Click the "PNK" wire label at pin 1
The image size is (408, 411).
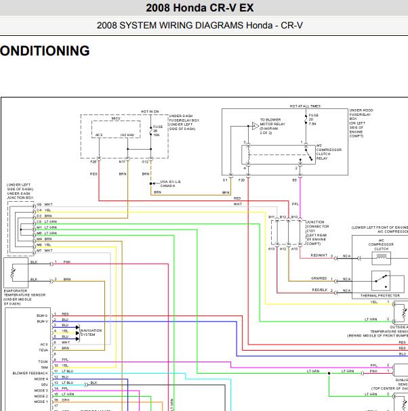(x=67, y=262)
